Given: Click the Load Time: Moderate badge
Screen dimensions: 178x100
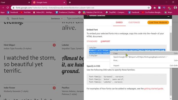Looking at the screenshot, I should click(x=158, y=22).
